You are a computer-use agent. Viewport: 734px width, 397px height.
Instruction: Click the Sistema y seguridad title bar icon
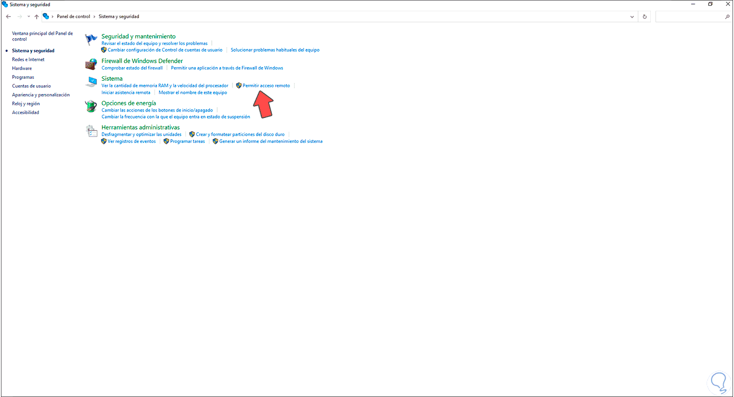click(5, 4)
